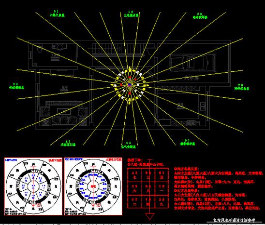Select the green label on far right side

click(x=242, y=87)
